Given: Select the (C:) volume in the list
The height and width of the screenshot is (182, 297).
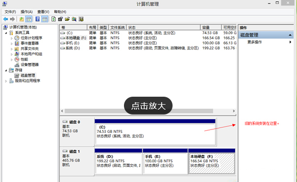Looking at the screenshot, I should pos(69,33).
